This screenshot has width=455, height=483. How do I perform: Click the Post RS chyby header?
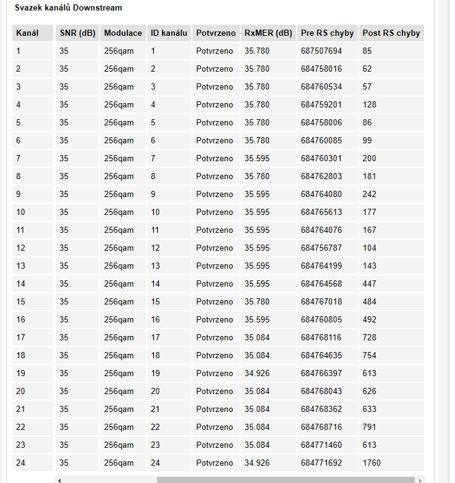click(391, 33)
